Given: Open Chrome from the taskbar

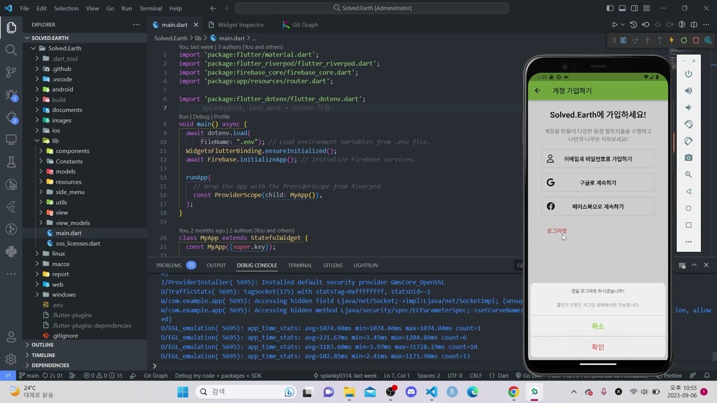Looking at the screenshot, I should click(514, 392).
